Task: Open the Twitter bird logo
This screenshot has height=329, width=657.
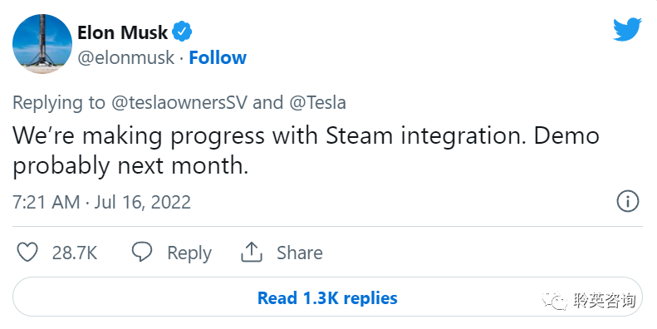Action: point(627,29)
